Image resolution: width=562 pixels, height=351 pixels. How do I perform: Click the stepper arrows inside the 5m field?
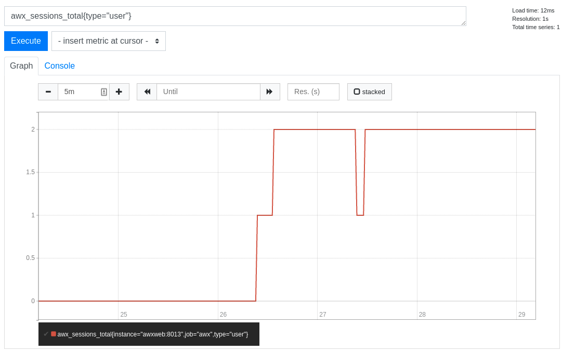(x=103, y=92)
